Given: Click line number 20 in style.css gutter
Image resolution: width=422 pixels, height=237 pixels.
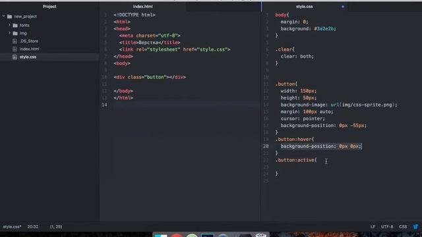Looking at the screenshot, I should coord(266,146).
